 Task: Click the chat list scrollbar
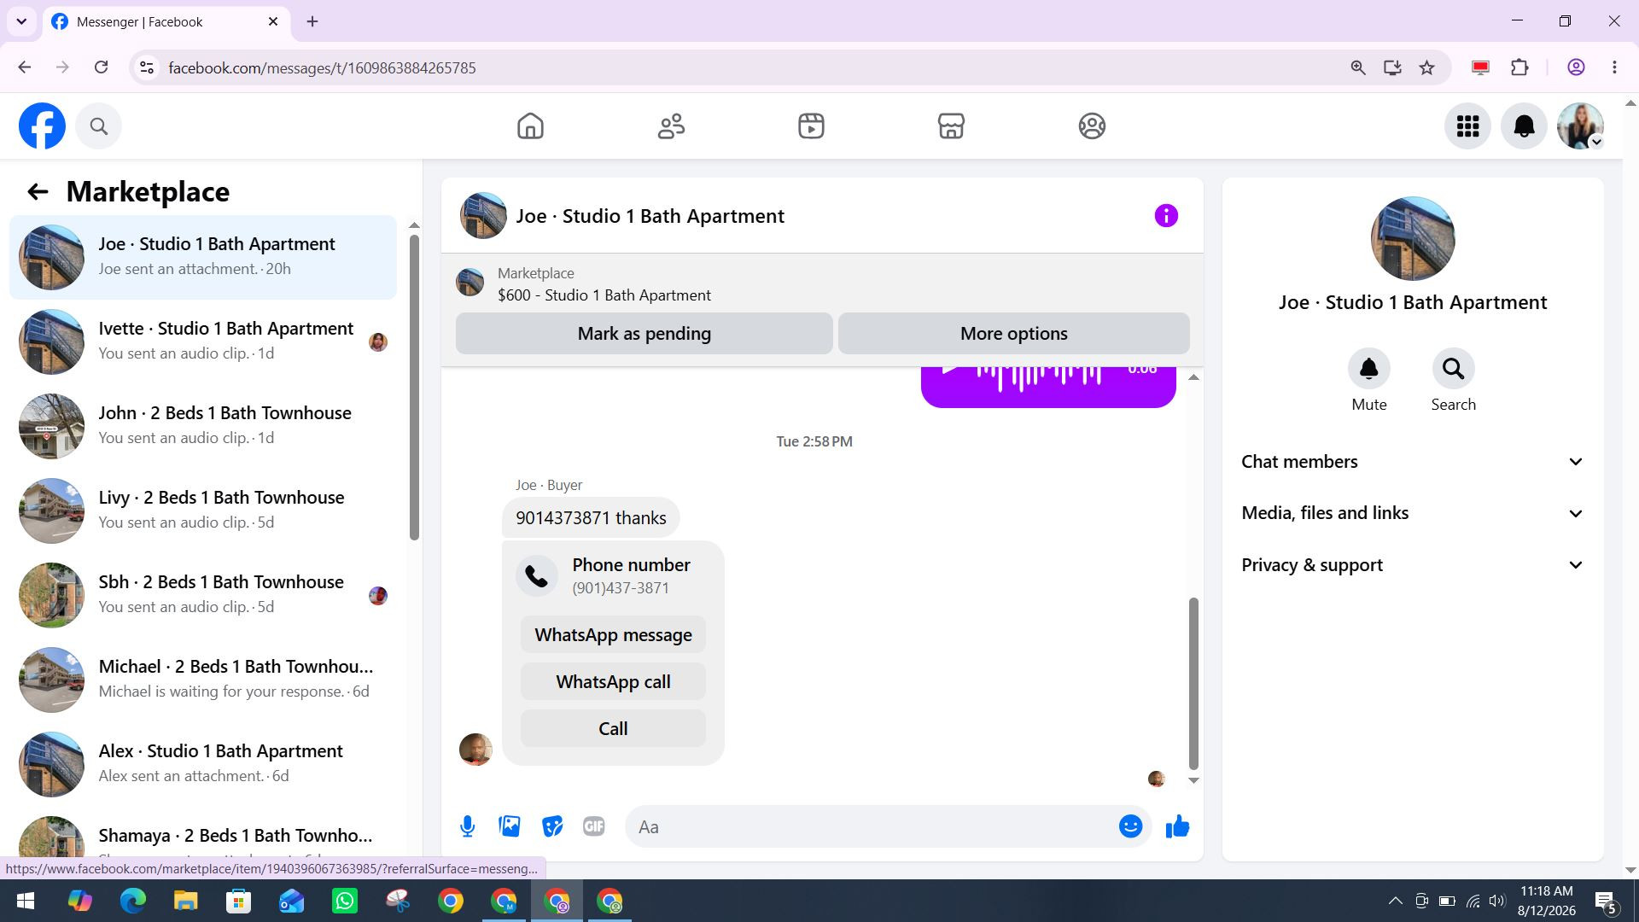pos(414,387)
